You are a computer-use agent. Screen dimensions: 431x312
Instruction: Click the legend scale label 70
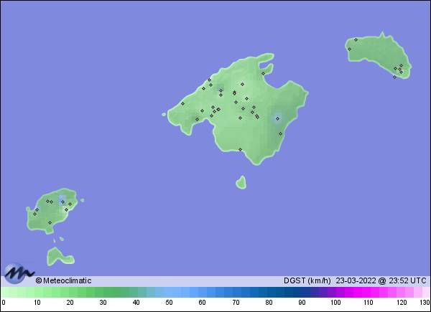236,303
